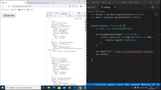Image resolution: width=161 pixels, height=90 pixels.
Task: Click the VS Code minimap
Action: tap(156, 14)
